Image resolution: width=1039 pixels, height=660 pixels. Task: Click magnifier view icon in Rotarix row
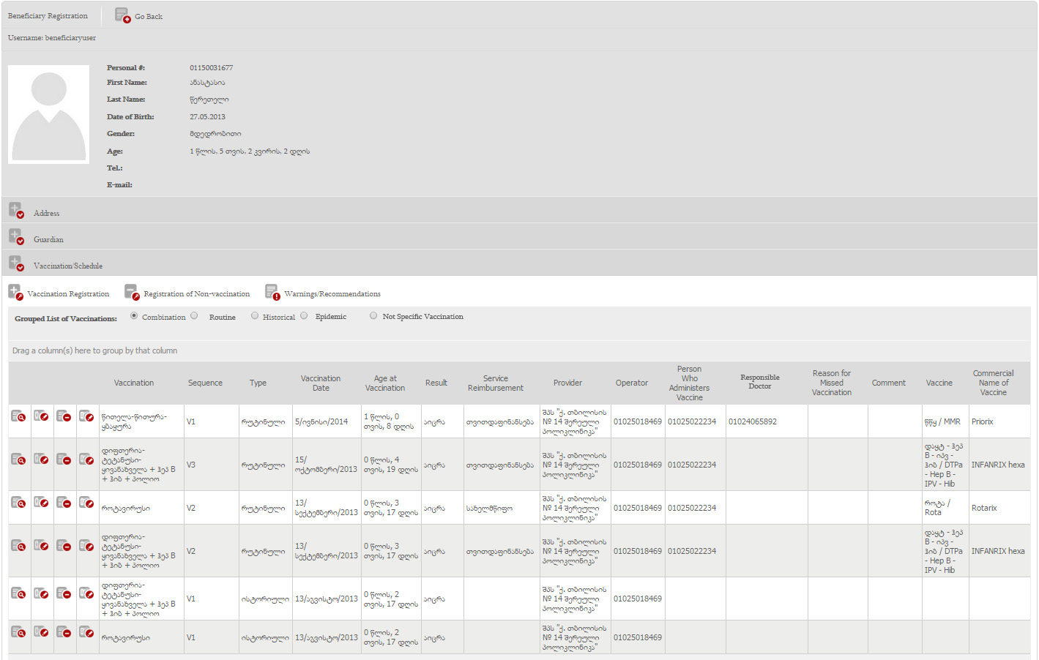click(19, 503)
